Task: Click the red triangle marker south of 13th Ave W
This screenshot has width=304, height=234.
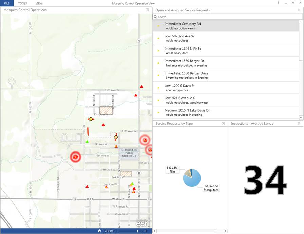Action: click(x=103, y=125)
